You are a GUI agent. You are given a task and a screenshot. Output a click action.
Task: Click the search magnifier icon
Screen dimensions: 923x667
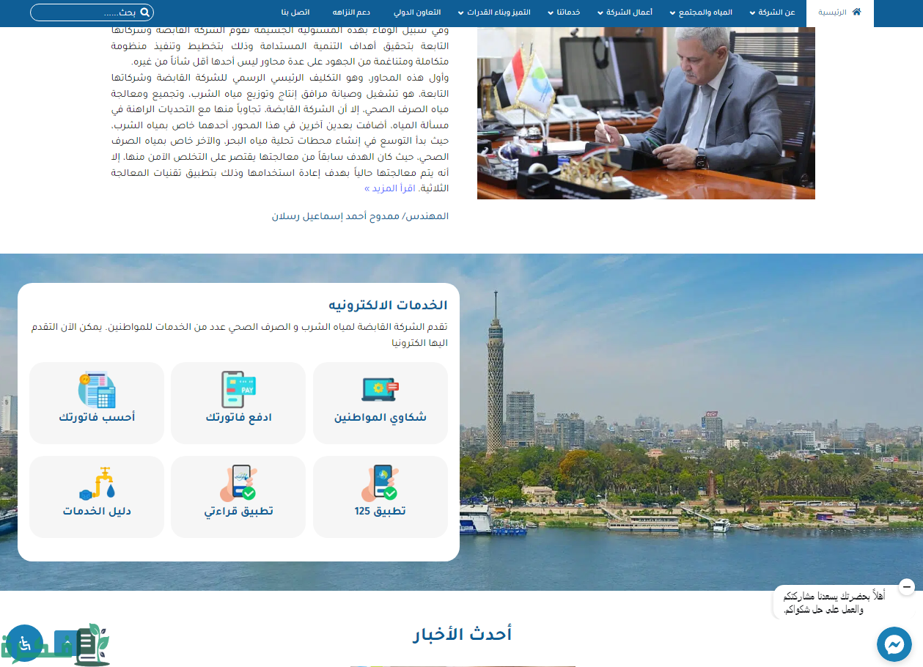[x=145, y=12]
